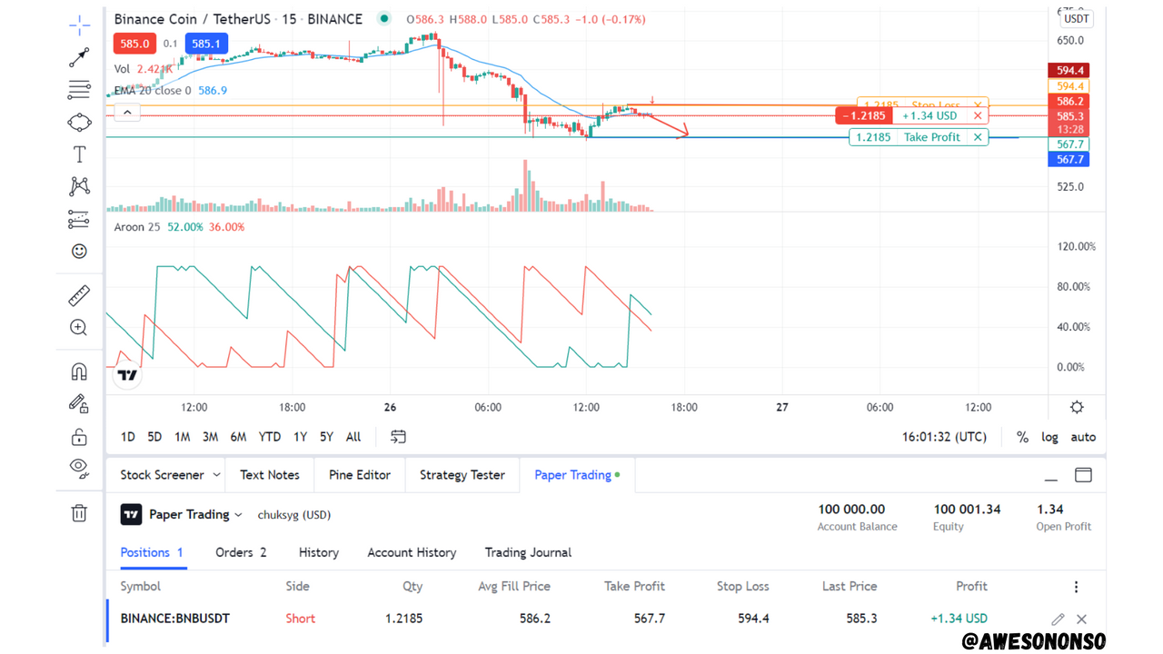Open the chart patterns tool
This screenshot has width=1163, height=654.
(79, 186)
